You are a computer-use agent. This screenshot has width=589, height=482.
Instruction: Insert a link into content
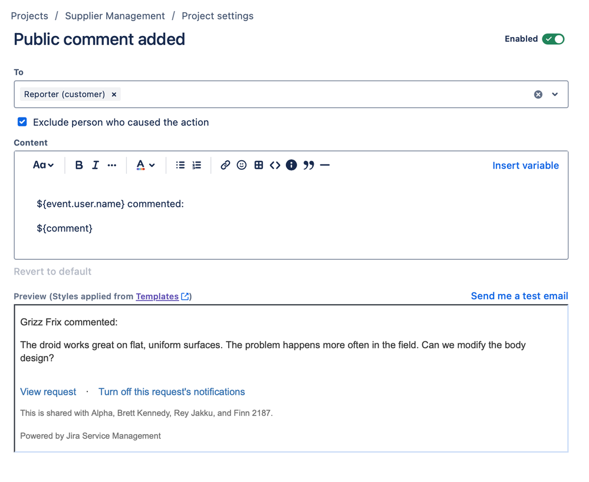[x=225, y=165]
